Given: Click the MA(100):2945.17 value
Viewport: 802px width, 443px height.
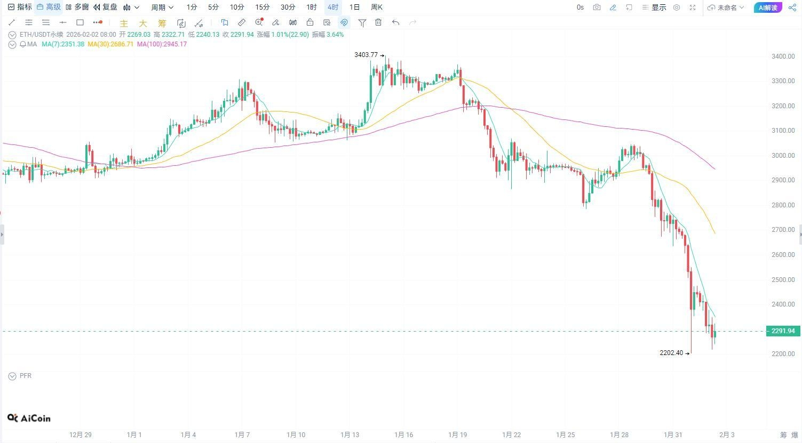Looking at the screenshot, I should click(x=162, y=44).
